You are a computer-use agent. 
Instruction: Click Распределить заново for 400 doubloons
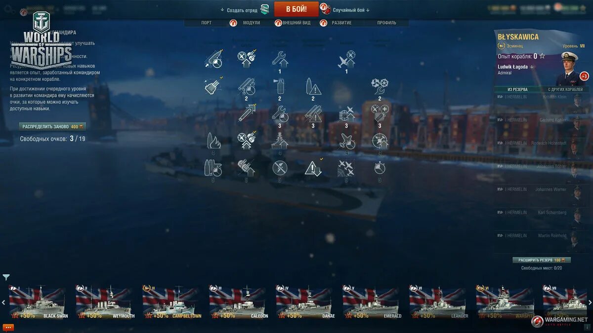52,127
